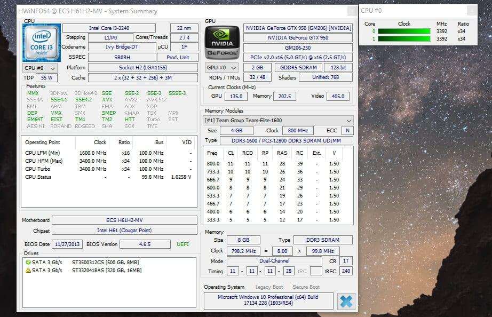The width and height of the screenshot is (492, 317).
Task: Click the green check icon beside ST3500312CS
Action: pos(28,263)
